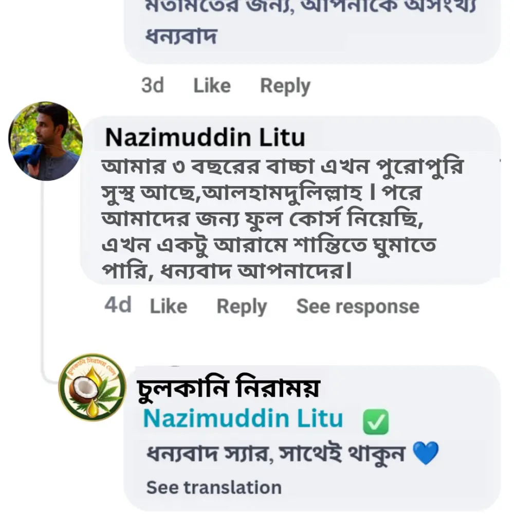Image resolution: width=514 pixels, height=514 pixels.
Task: Click ধন্যবাদ in the top comment bubble
Action: click(181, 37)
